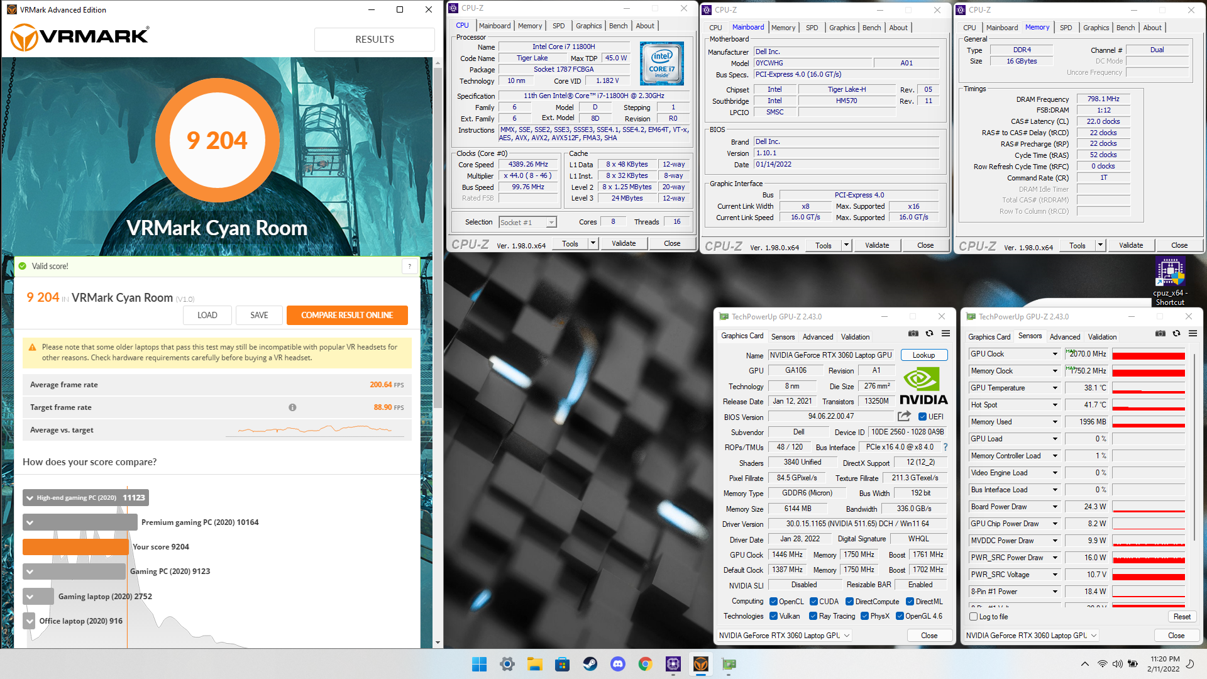Open Steam from taskbar
The width and height of the screenshot is (1207, 679).
click(x=590, y=664)
